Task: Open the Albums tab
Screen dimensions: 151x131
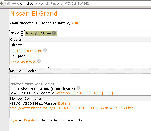Action: pos(48,33)
